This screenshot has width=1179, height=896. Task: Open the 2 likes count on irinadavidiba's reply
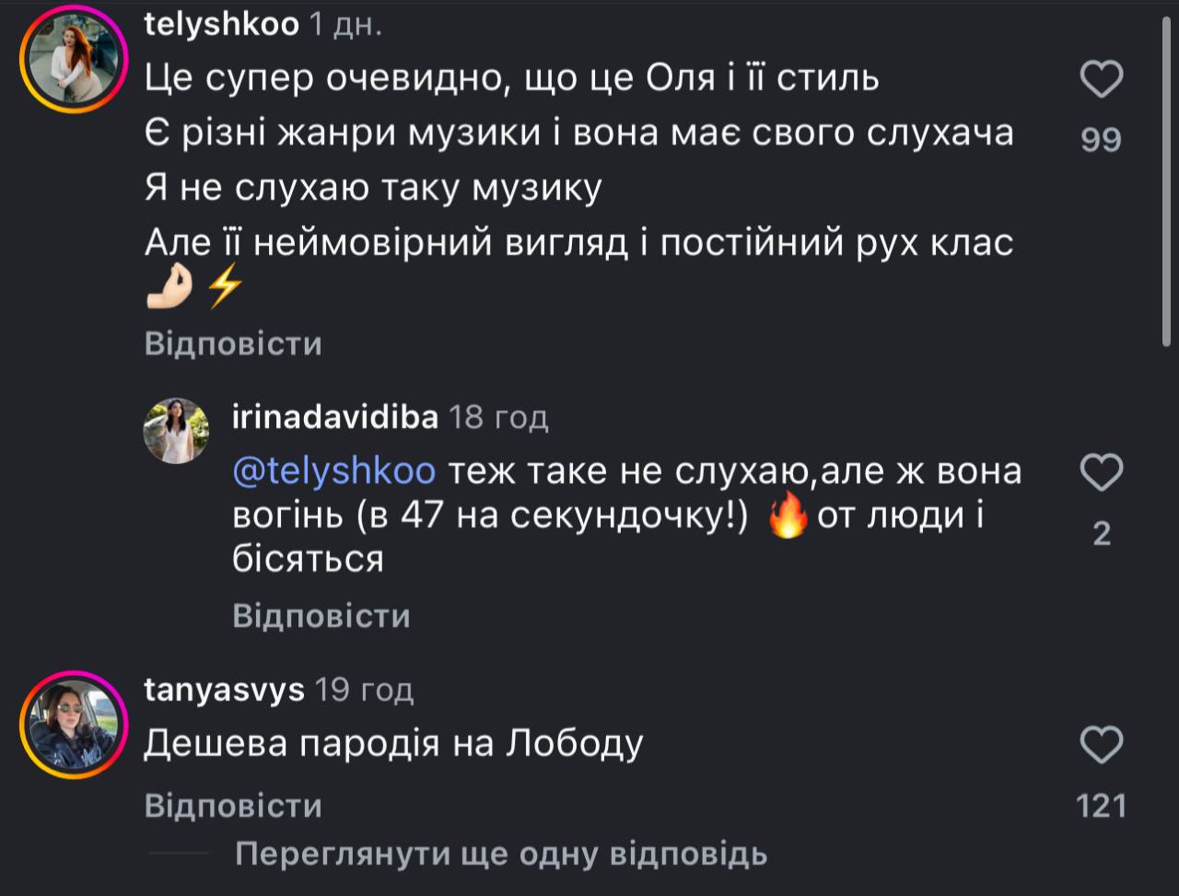(1101, 534)
